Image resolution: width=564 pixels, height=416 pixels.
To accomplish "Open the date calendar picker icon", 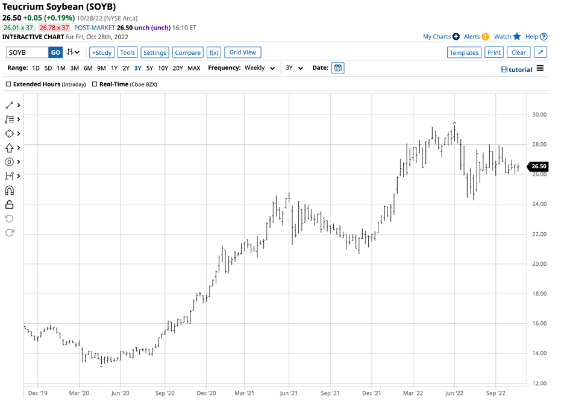I will pyautogui.click(x=338, y=68).
